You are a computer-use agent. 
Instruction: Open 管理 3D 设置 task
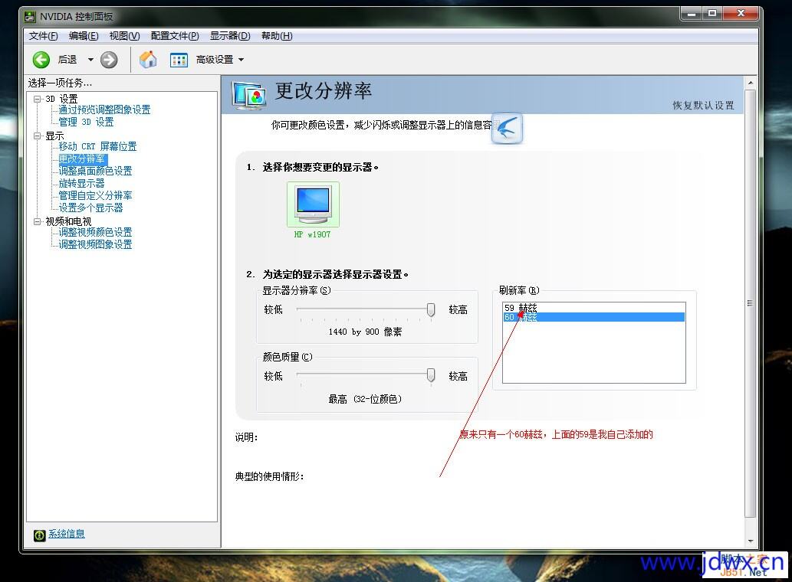click(x=86, y=122)
